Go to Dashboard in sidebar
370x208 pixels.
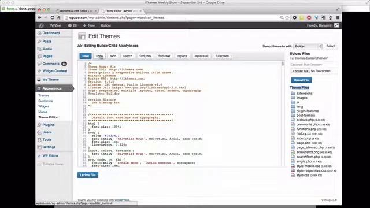(x=51, y=33)
